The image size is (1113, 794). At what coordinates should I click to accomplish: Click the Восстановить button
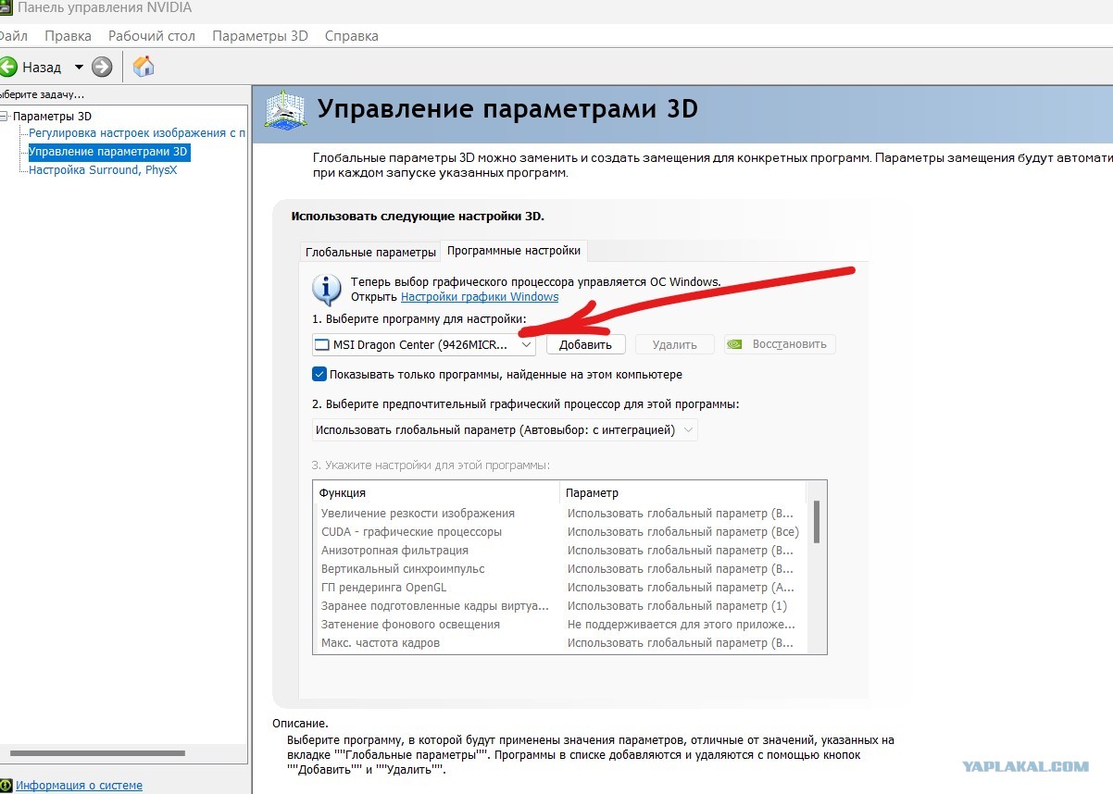click(780, 344)
